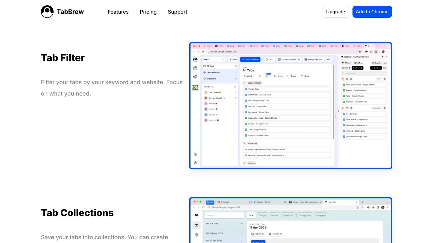The height and width of the screenshot is (243, 433).
Task: Select the "Tab Filter" section heading
Action: tap(63, 58)
